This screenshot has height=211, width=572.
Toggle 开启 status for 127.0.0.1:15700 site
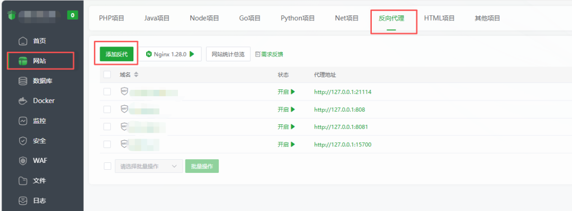tap(286, 144)
